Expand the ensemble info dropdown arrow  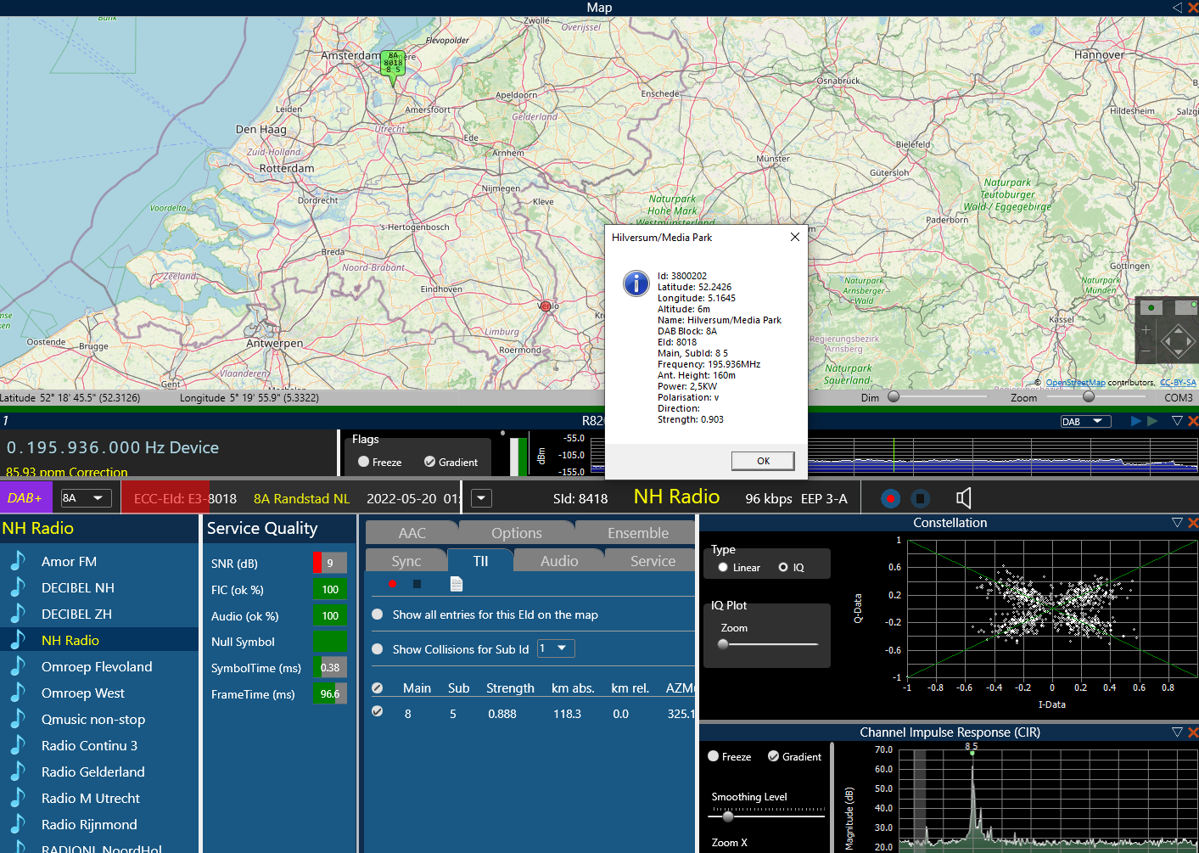tap(481, 498)
